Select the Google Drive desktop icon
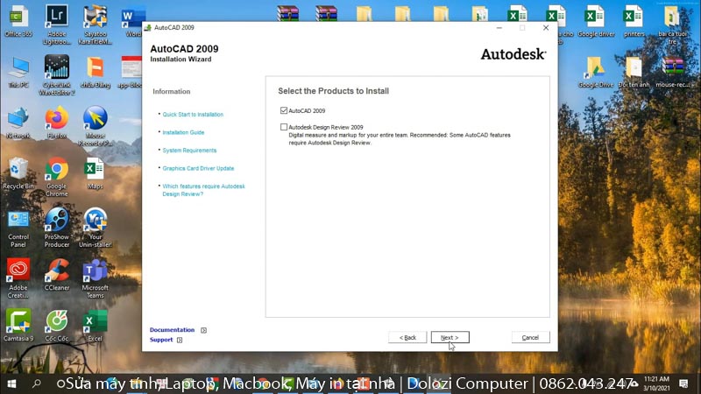This screenshot has height=394, width=701. click(596, 72)
